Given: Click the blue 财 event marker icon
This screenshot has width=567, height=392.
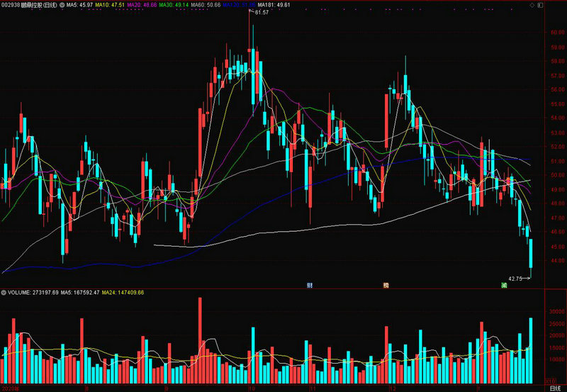Looking at the screenshot, I should [x=310, y=285].
